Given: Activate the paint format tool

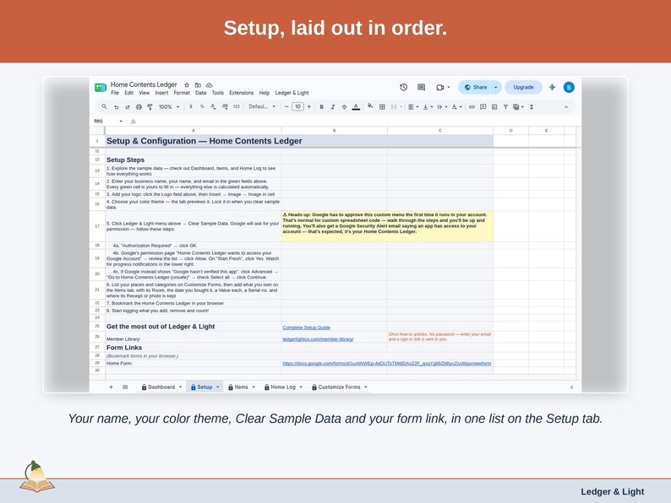Looking at the screenshot, I should (150, 107).
